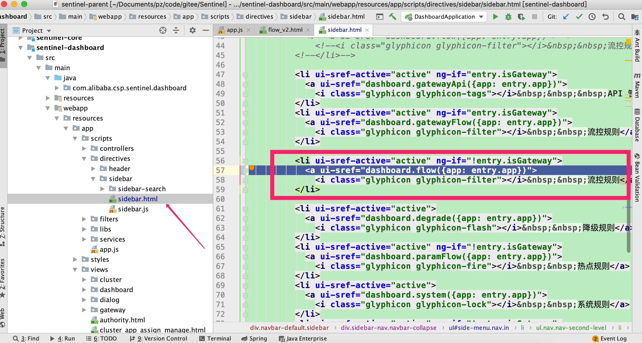Screen dimensions: 642x343
Task: Open the 4: Run tool tab
Action: click(x=63, y=338)
